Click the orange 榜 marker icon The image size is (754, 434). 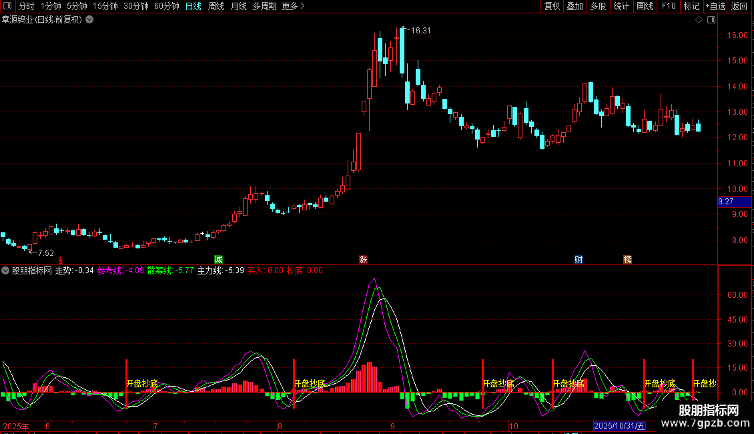click(627, 260)
